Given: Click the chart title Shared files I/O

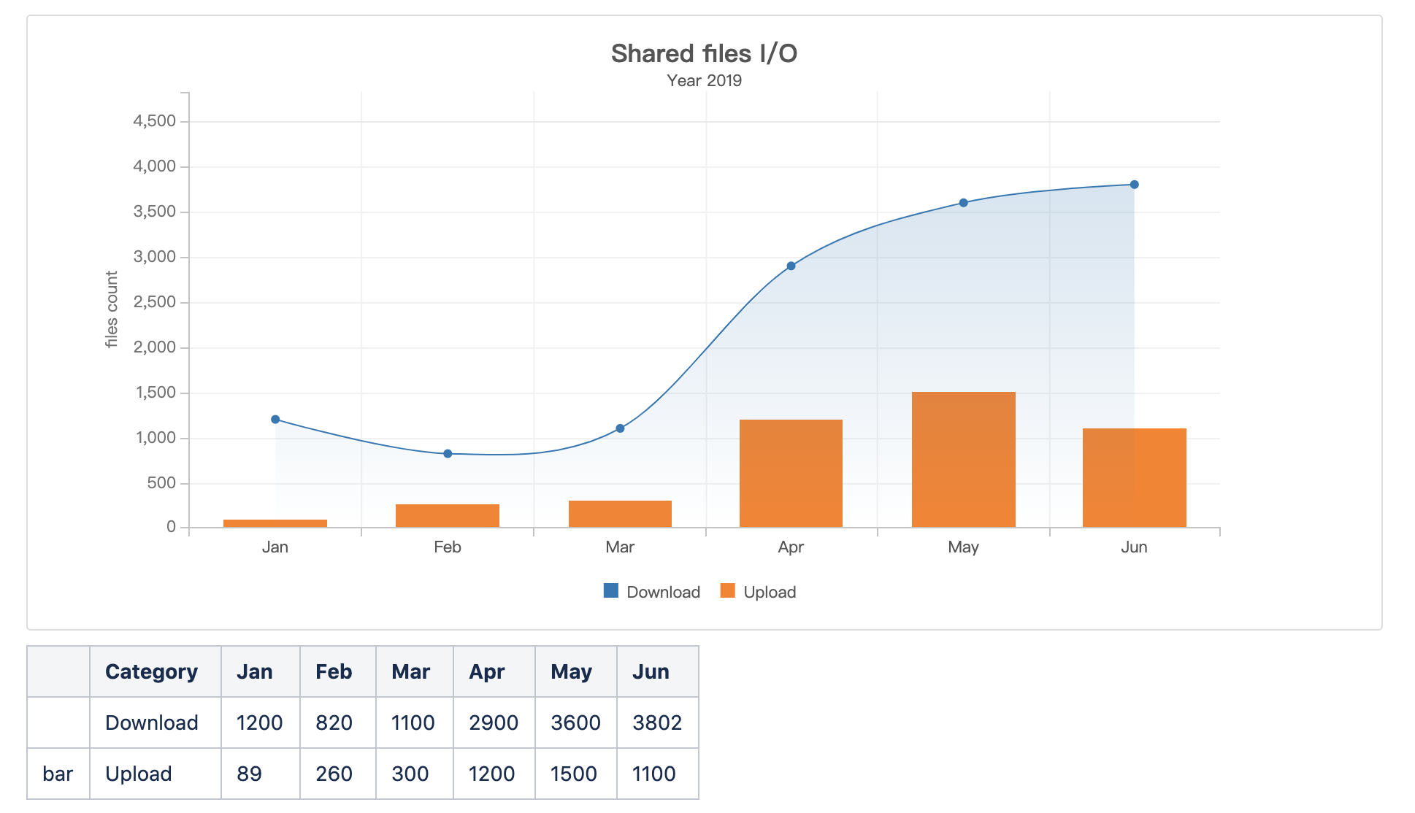Looking at the screenshot, I should 705,53.
